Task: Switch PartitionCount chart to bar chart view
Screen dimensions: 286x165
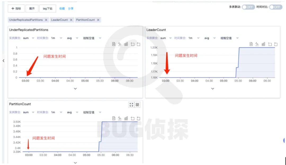Action: coord(127,119)
